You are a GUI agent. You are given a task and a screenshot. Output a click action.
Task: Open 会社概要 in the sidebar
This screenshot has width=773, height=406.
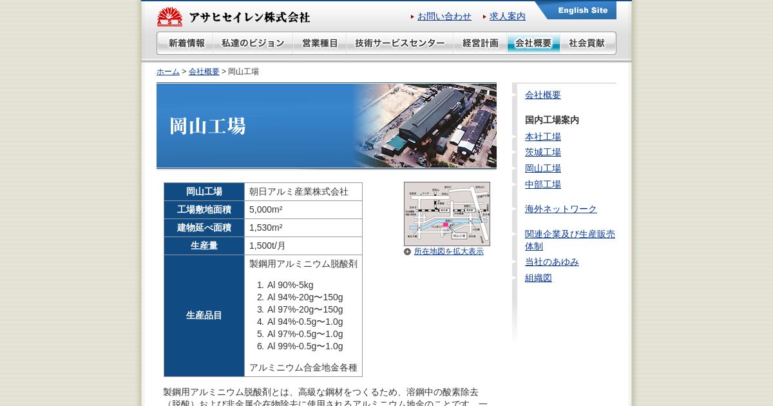click(543, 95)
